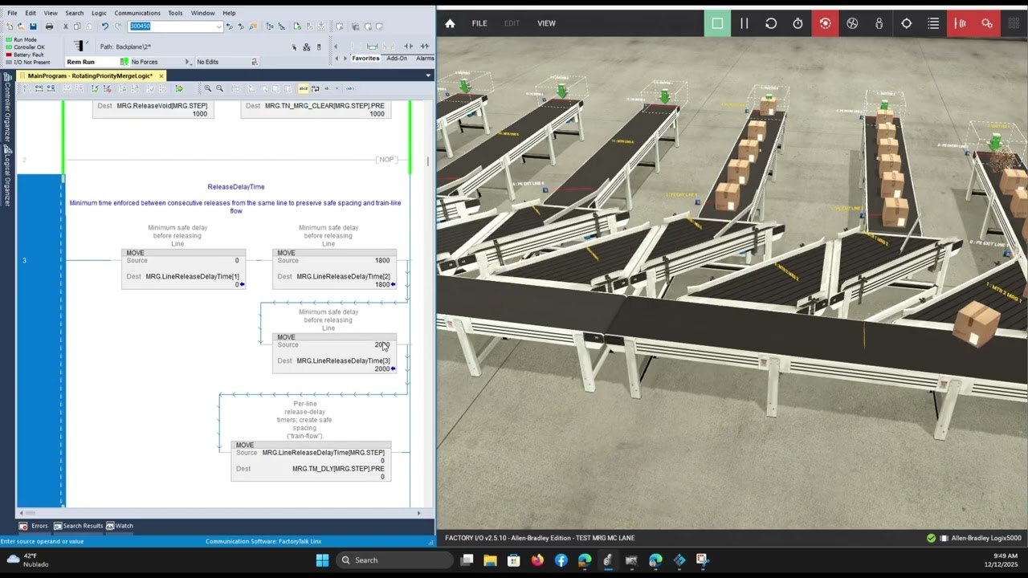Reset the Factory I/O scene
Viewport: 1028px width, 578px height.
771,23
